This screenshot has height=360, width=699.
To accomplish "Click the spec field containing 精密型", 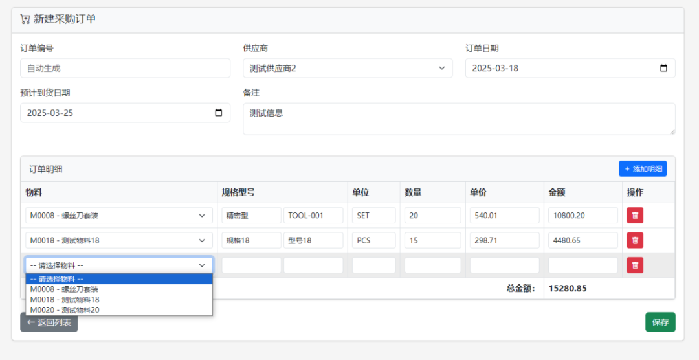I will point(251,216).
